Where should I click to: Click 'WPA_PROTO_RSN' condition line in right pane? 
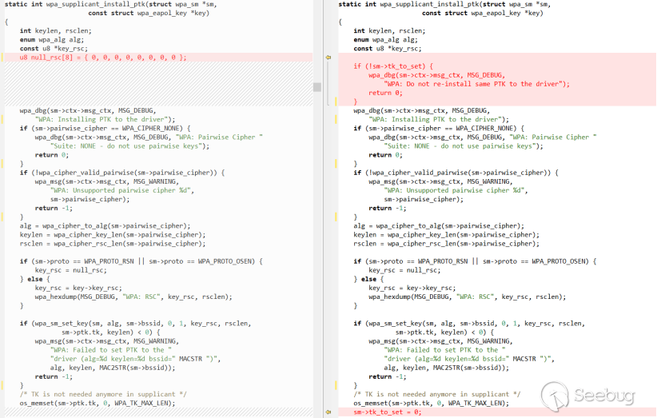[475, 261]
